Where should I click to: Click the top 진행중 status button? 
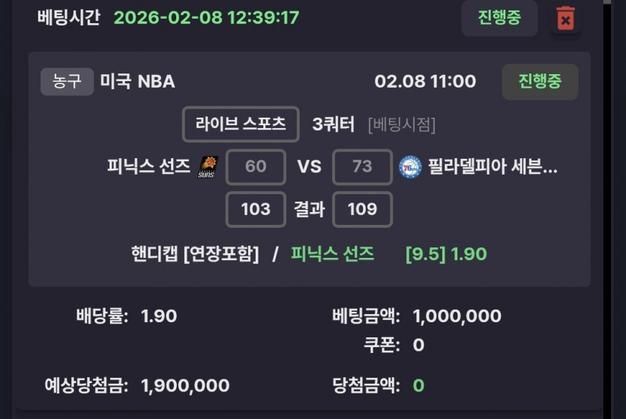[x=499, y=18]
